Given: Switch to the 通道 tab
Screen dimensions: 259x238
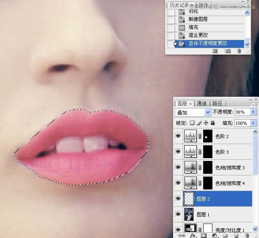Looking at the screenshot, I should [x=202, y=103].
